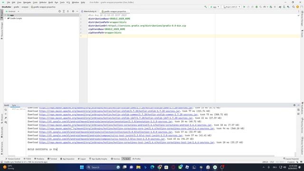304x171 pixels.
Task: Click the show/eye filter icon in Build panel
Action: pyautogui.click(x=6, y=123)
